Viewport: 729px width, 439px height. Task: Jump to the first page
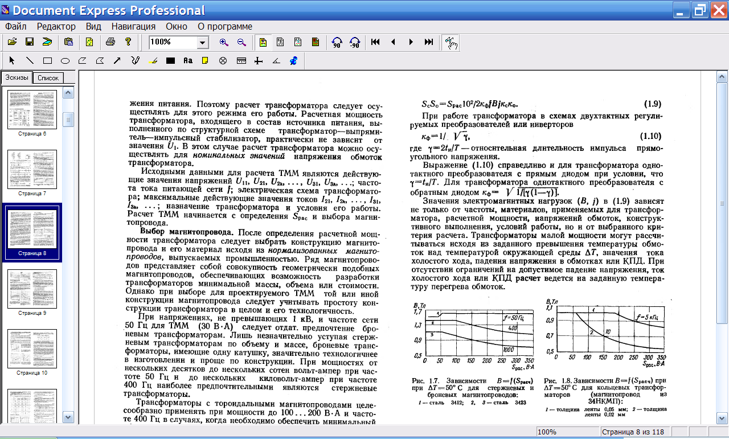click(375, 42)
